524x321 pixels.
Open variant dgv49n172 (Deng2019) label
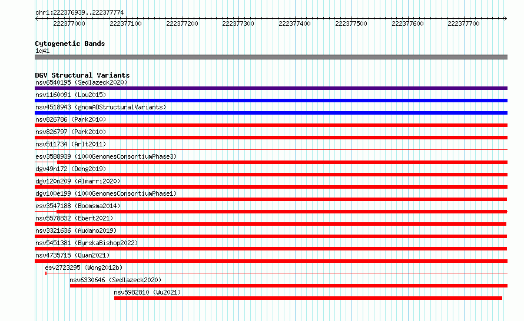point(71,169)
